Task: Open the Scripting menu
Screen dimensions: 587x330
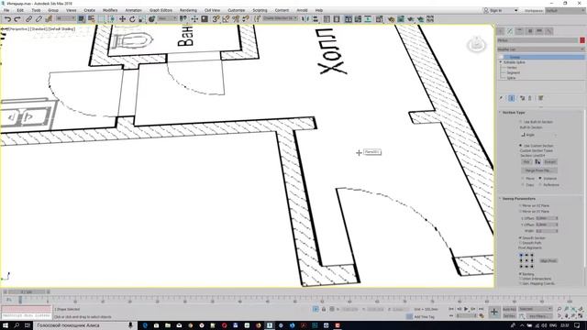Action: point(260,10)
